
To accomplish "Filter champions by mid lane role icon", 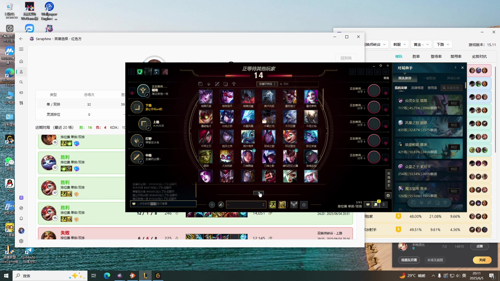I will pos(217,84).
